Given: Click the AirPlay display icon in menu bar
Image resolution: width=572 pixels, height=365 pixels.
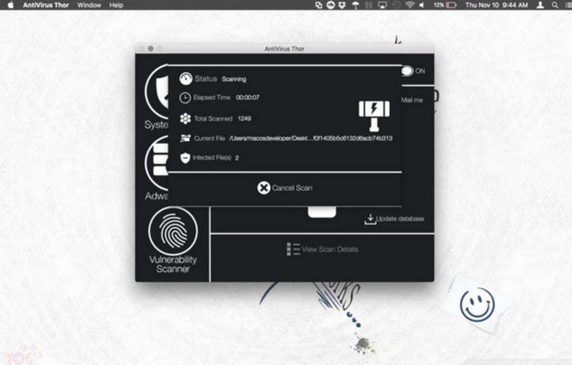Looking at the screenshot, I should point(382,5).
